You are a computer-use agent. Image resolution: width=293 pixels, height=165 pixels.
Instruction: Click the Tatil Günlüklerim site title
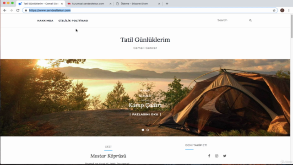coord(145,40)
